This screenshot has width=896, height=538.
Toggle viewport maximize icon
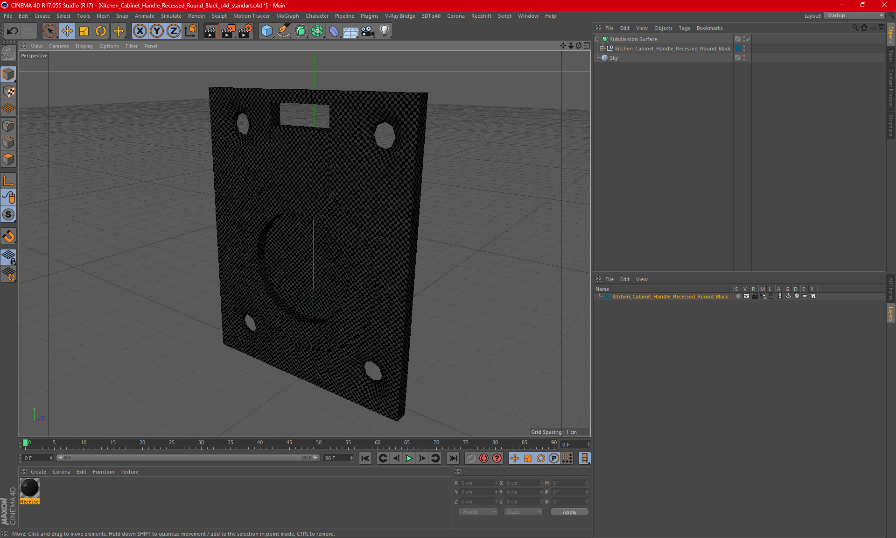(x=587, y=46)
